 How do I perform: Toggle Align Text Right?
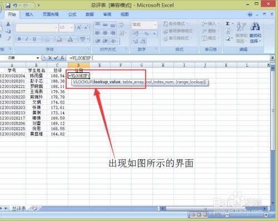pyautogui.click(x=113, y=33)
